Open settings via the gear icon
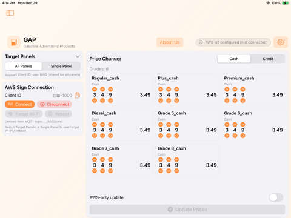Viewport: 291px width, 218px height. pyautogui.click(x=281, y=42)
